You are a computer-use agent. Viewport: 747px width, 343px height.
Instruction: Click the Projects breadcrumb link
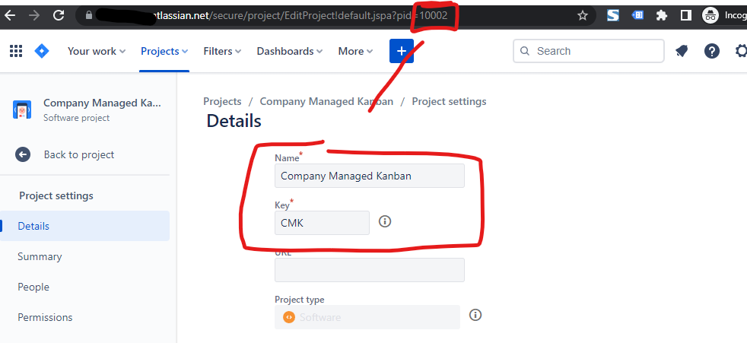click(222, 101)
